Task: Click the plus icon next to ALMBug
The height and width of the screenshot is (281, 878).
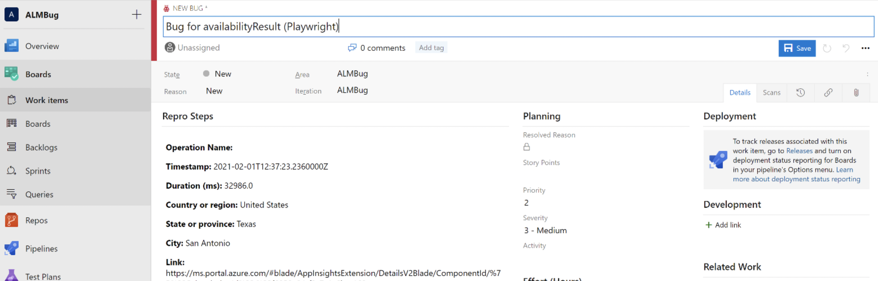Action: click(136, 14)
